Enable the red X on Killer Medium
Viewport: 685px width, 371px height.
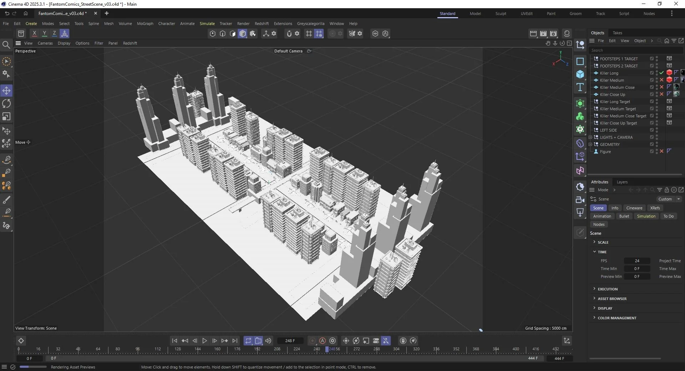[661, 80]
